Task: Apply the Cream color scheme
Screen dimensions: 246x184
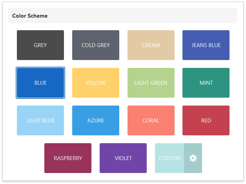Action: click(x=151, y=45)
